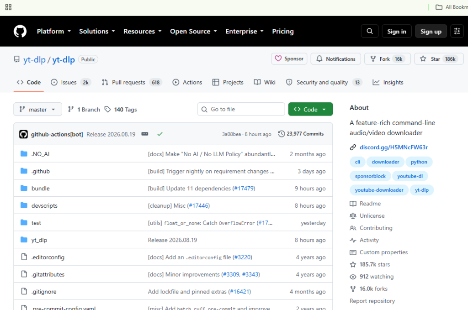
Task: Click the star icon beside 185.7k stars
Action: coord(353,264)
